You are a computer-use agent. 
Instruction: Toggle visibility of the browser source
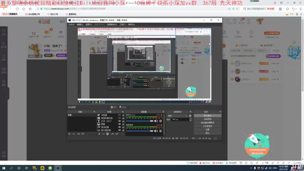pyautogui.click(x=119, y=115)
